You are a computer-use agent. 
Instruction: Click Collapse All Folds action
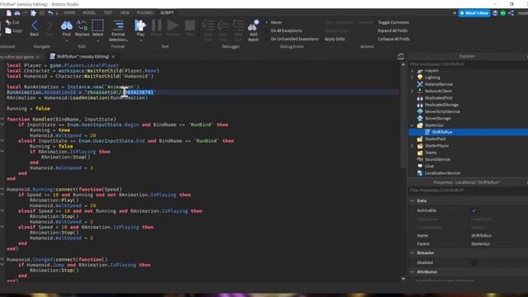(x=394, y=39)
